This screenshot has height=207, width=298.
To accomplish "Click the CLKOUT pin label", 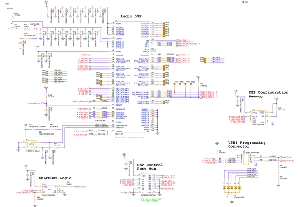I will [119, 131].
